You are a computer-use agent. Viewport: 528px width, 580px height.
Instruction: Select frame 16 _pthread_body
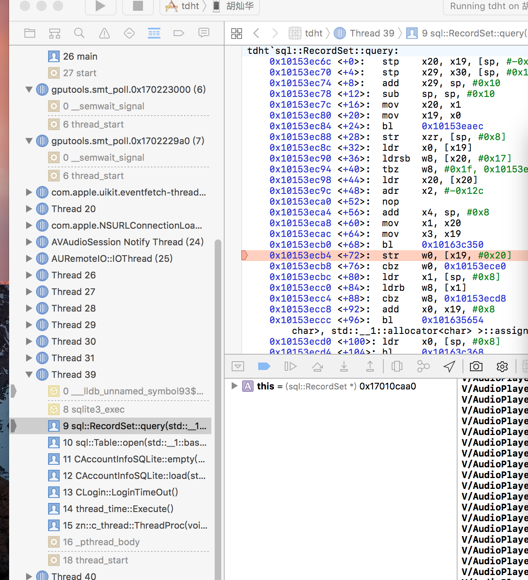coord(110,542)
